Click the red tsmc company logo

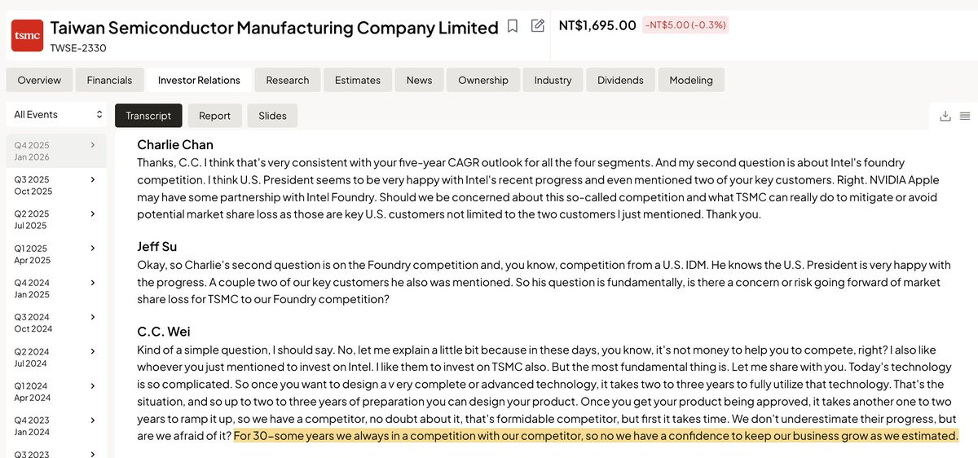point(27,35)
